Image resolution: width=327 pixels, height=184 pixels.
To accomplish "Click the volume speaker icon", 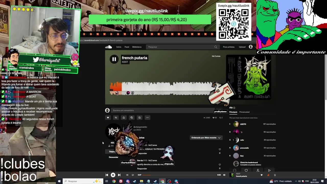I will coord(224,175).
